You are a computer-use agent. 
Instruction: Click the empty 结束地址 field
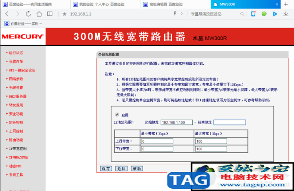(x=230, y=122)
